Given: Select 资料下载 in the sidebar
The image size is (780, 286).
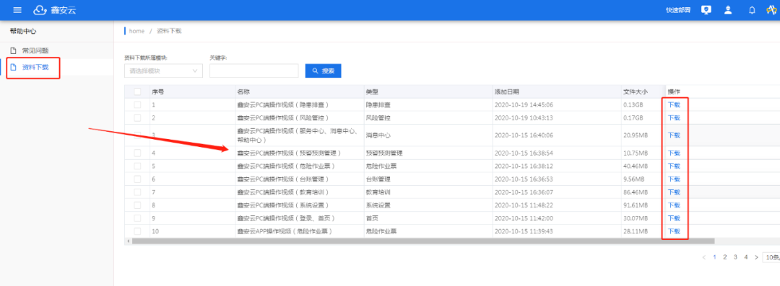Looking at the screenshot, I should coord(35,67).
